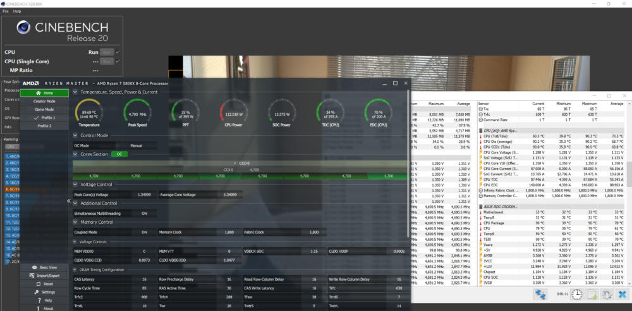Select the Vcore sensor row in HWiNFO
Screen dimensions: 632x311
pos(550,245)
